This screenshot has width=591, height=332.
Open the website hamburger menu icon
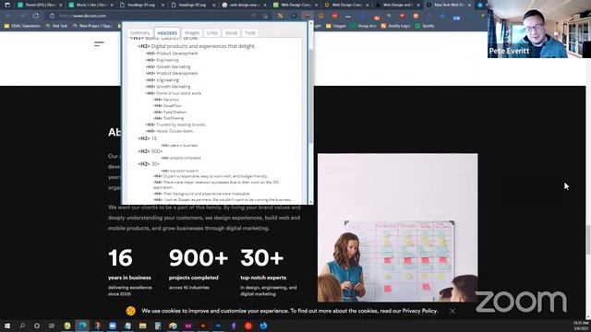pyautogui.click(x=99, y=44)
